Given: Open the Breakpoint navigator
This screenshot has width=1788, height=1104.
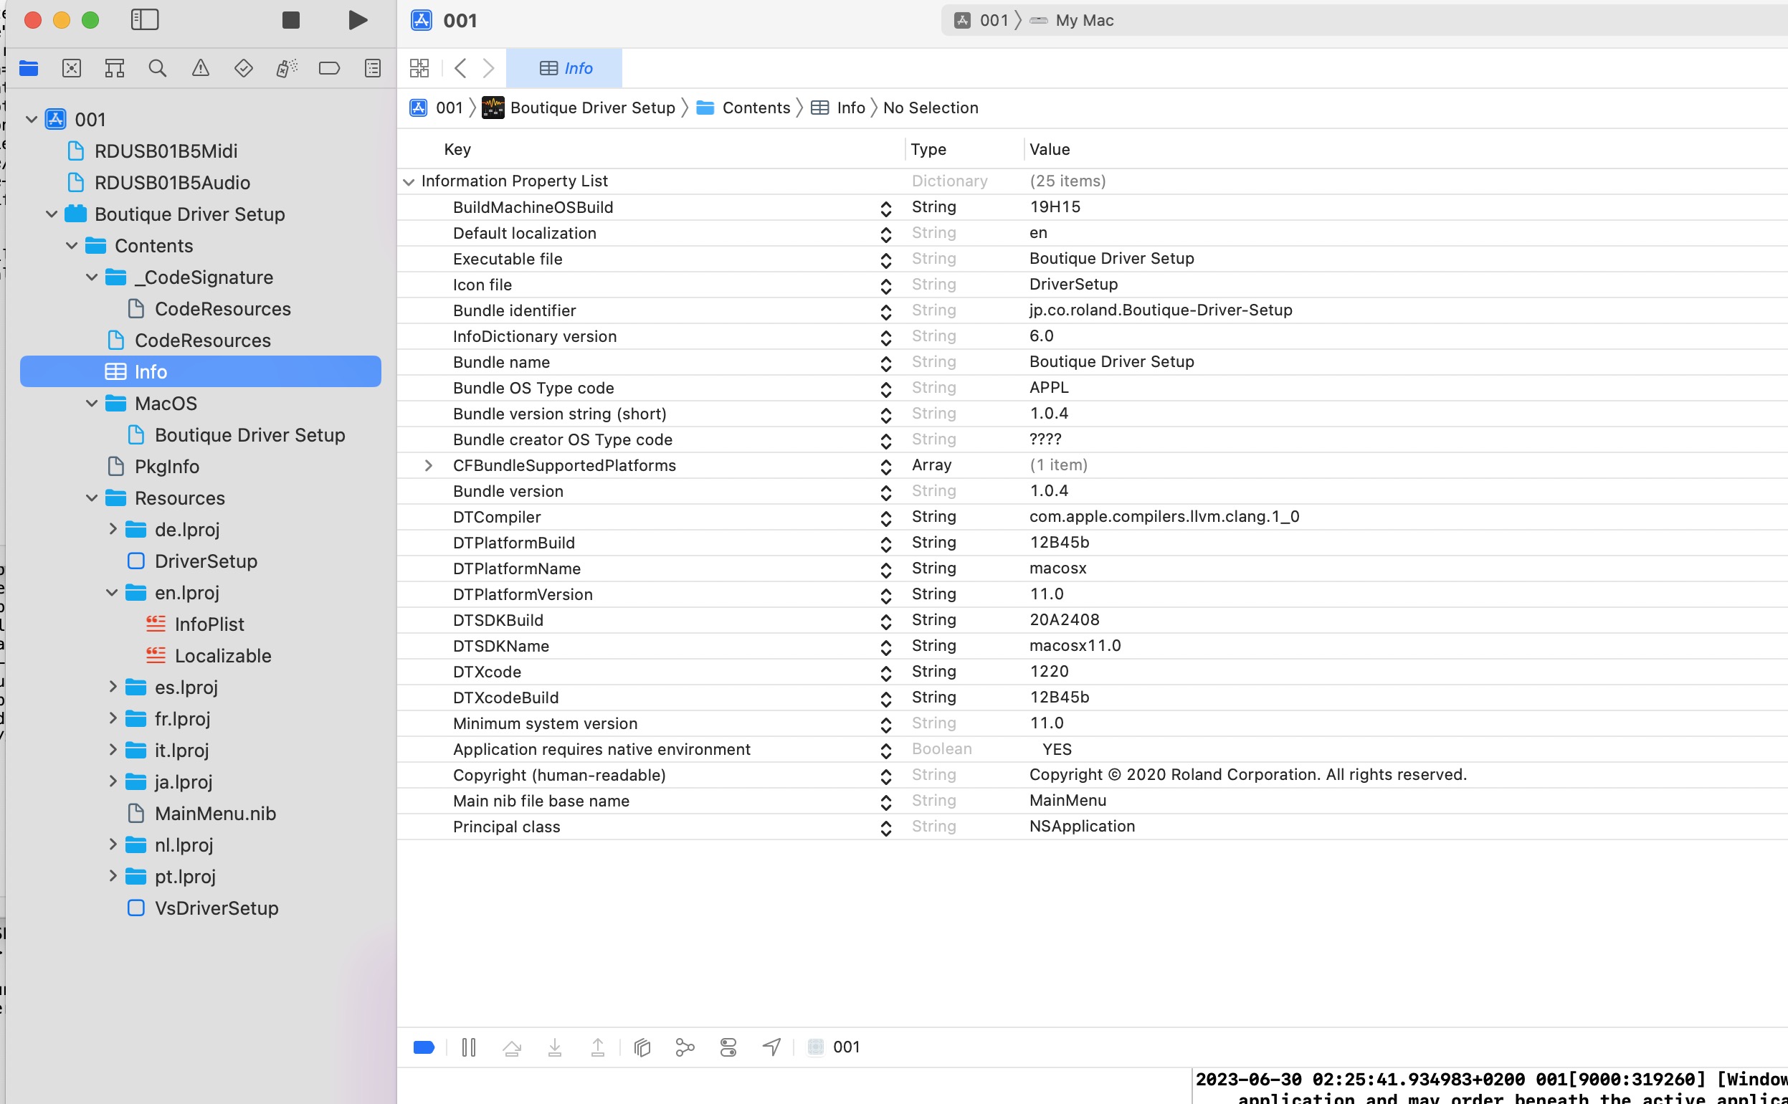Looking at the screenshot, I should pyautogui.click(x=329, y=68).
